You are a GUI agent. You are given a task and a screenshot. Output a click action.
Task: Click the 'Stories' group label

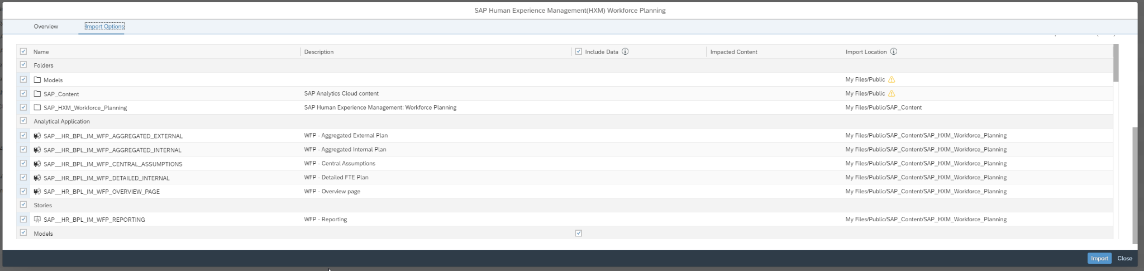[x=42, y=205]
